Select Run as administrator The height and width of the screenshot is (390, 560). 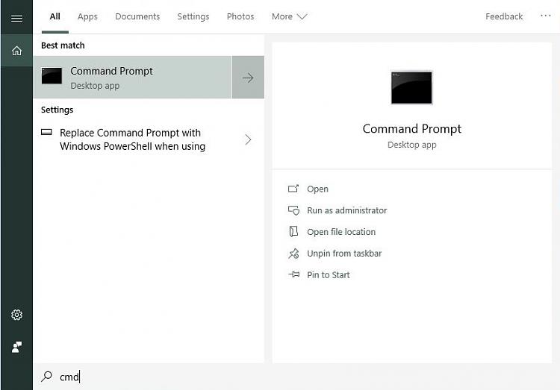click(346, 210)
